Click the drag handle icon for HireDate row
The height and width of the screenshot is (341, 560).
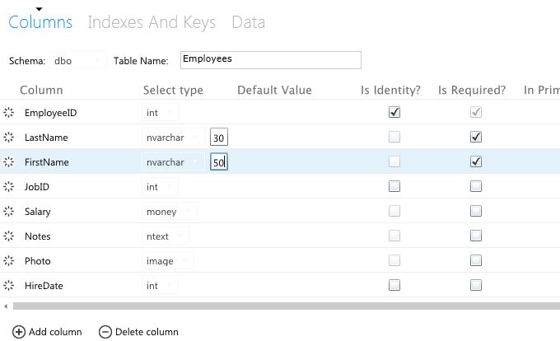pyautogui.click(x=9, y=286)
